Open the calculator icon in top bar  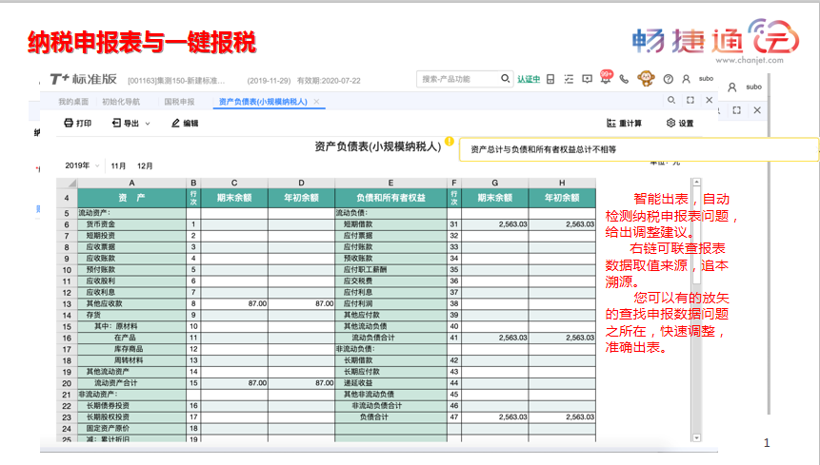coord(550,79)
